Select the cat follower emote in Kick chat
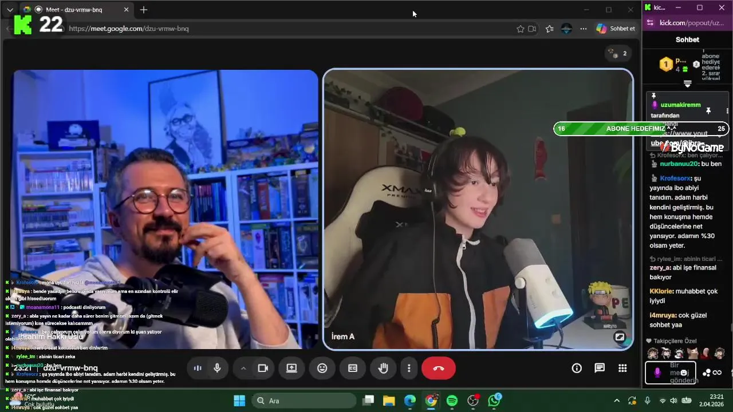 (693, 353)
